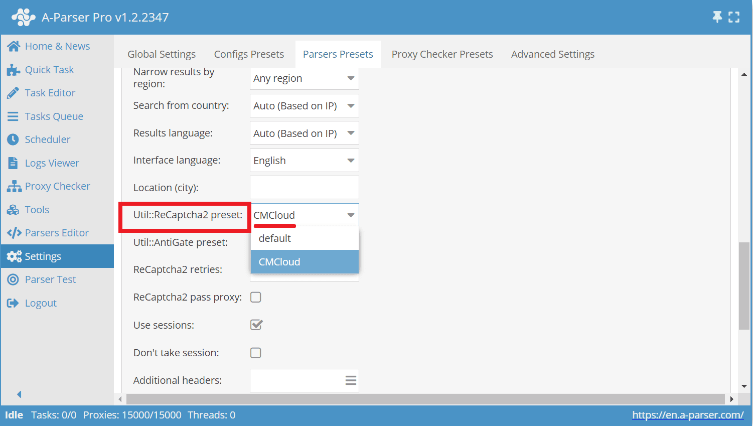Click the horizontal scrollbar thumb
Screen dimensions: 753x426
(425, 399)
